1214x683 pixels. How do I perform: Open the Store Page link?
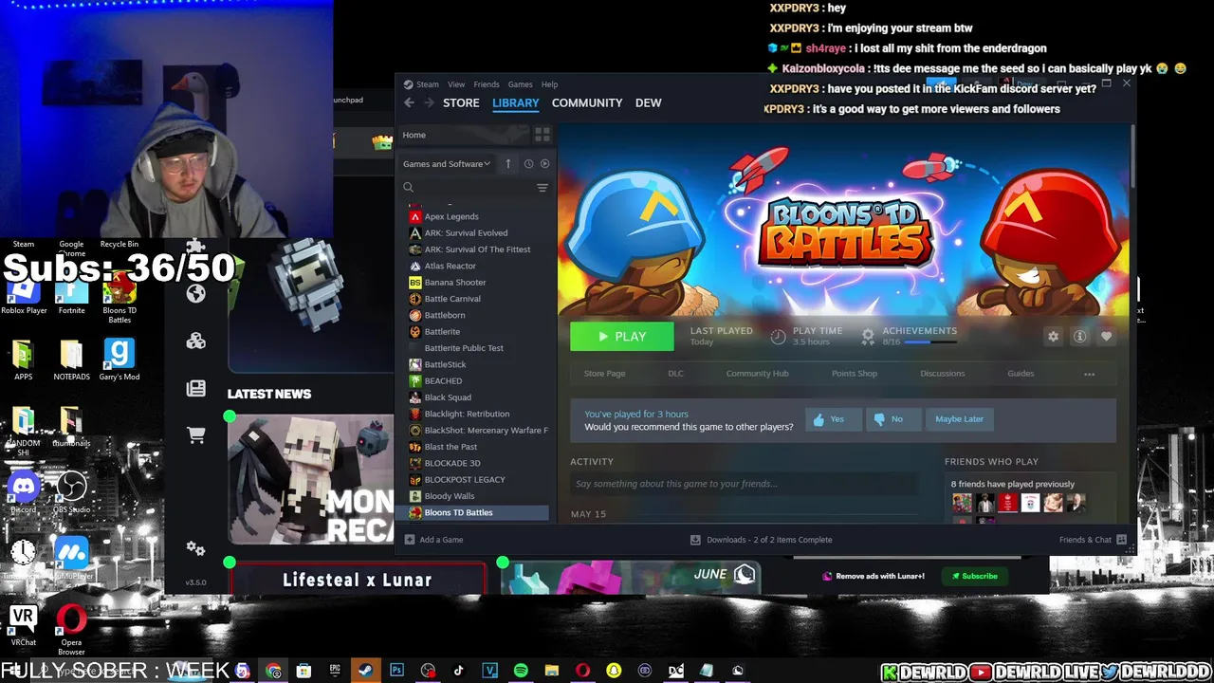click(604, 374)
